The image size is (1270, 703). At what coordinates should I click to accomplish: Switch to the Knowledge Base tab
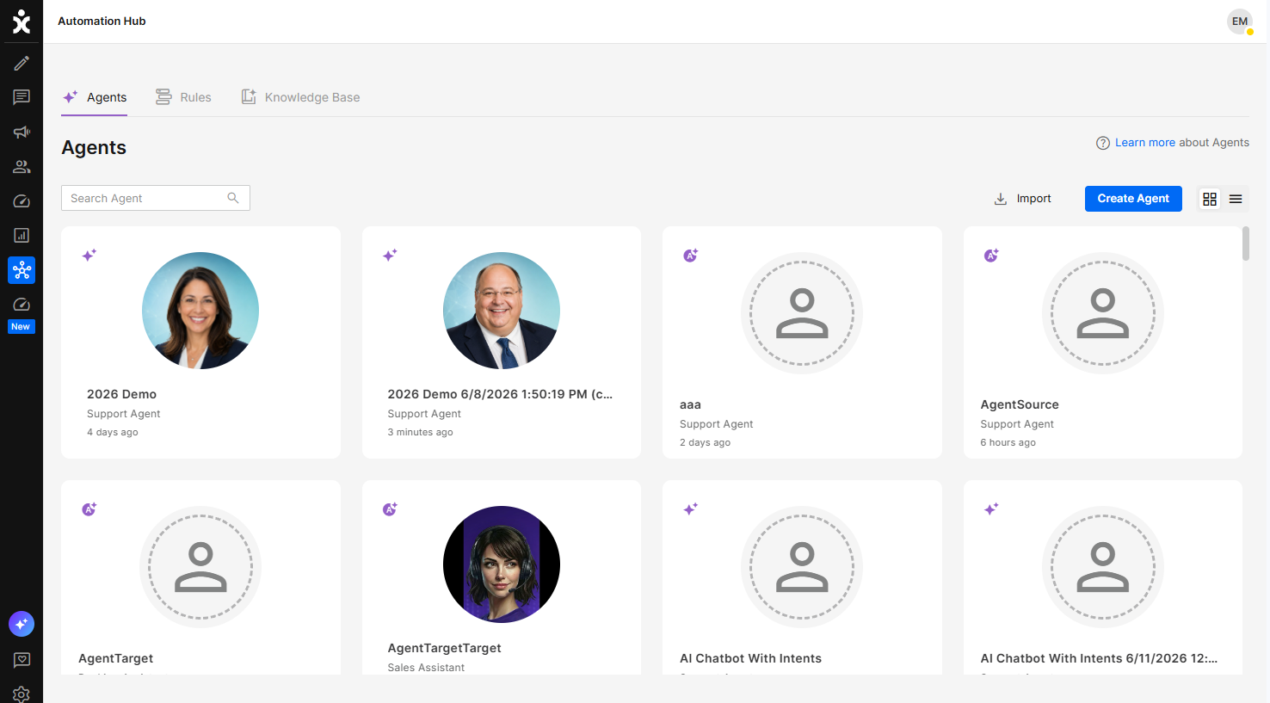coord(300,97)
